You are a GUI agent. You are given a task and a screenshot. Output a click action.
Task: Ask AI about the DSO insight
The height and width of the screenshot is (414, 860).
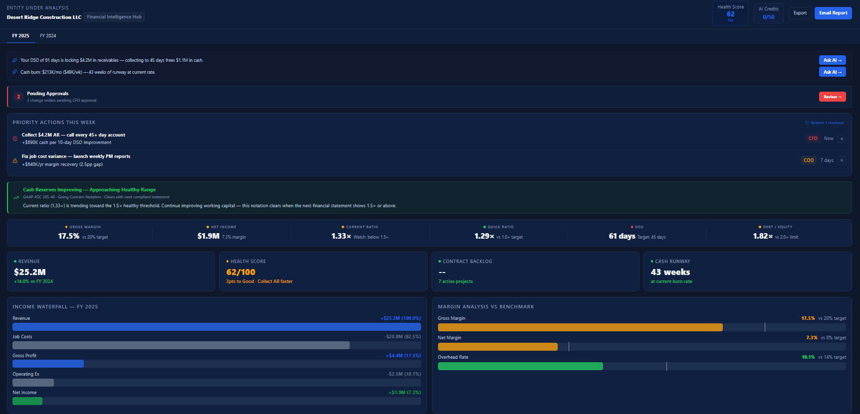tap(832, 60)
